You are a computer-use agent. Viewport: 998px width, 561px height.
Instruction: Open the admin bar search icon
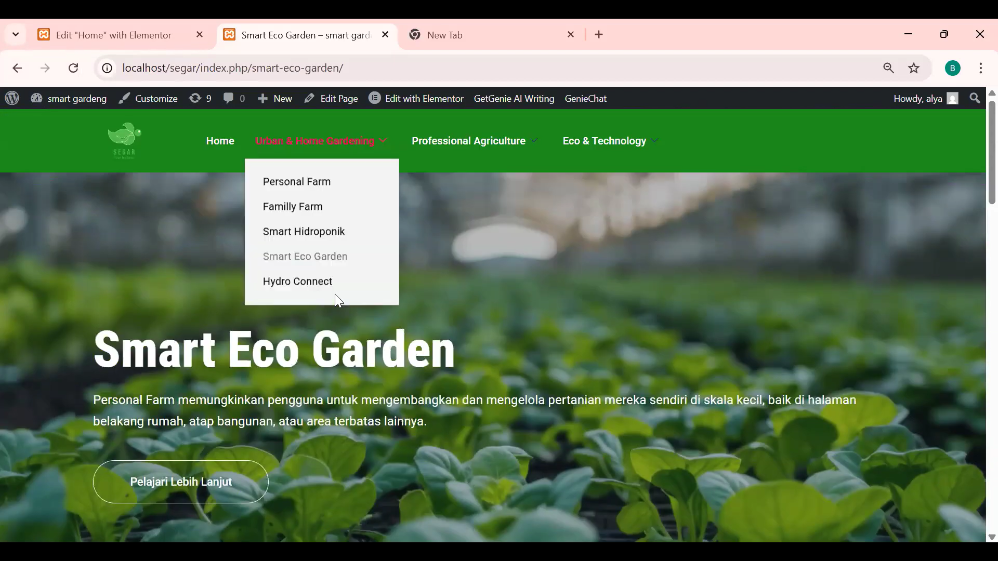coord(975,98)
